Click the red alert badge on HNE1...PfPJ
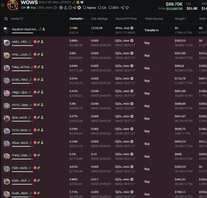The height and width of the screenshot is (198, 207). [35, 42]
